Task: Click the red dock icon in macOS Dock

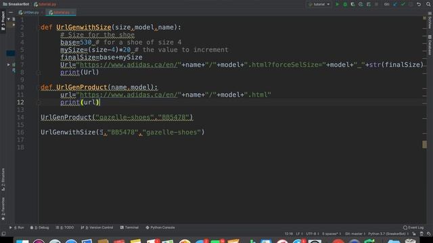Action: pyautogui.click(x=338, y=242)
